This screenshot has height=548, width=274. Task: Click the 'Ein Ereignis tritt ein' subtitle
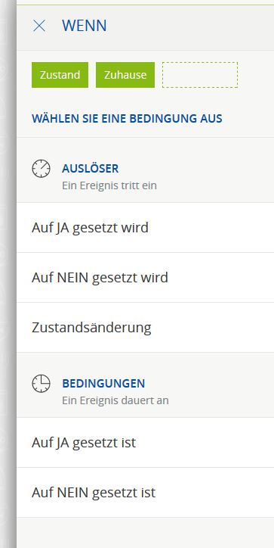(x=109, y=185)
